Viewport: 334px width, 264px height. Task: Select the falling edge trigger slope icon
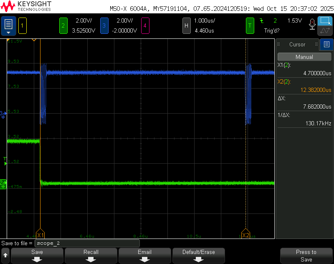(262, 20)
